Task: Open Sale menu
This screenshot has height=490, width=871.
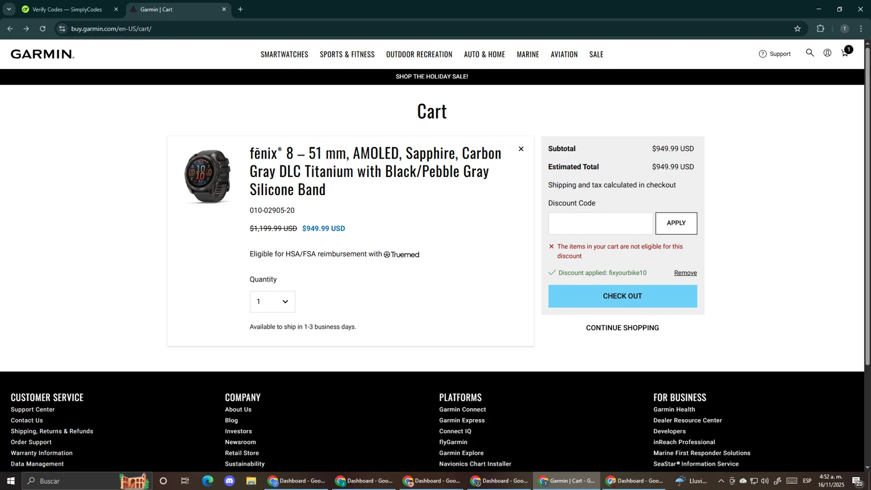Action: (x=596, y=54)
